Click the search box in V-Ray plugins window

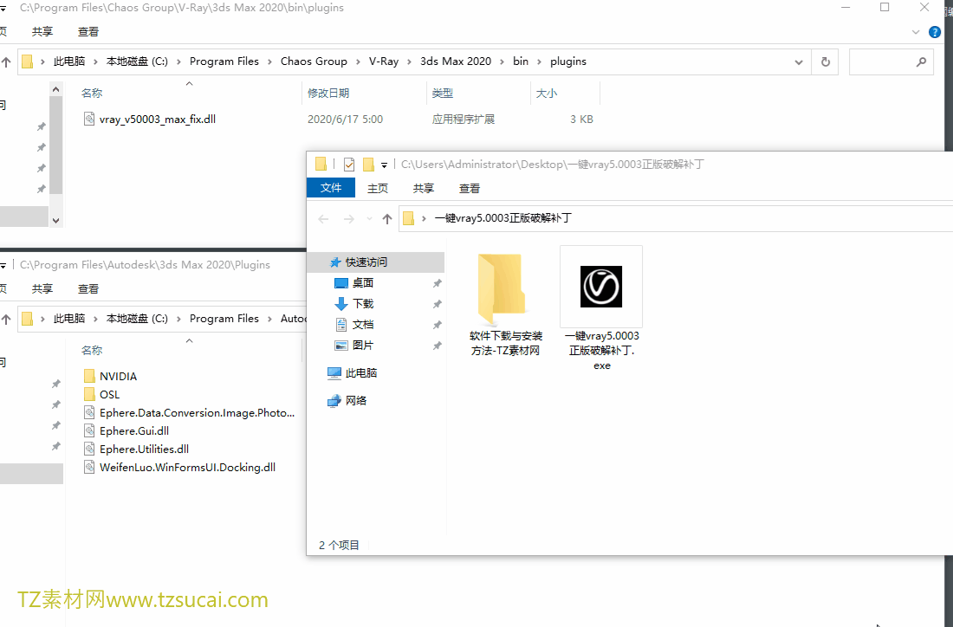(891, 61)
